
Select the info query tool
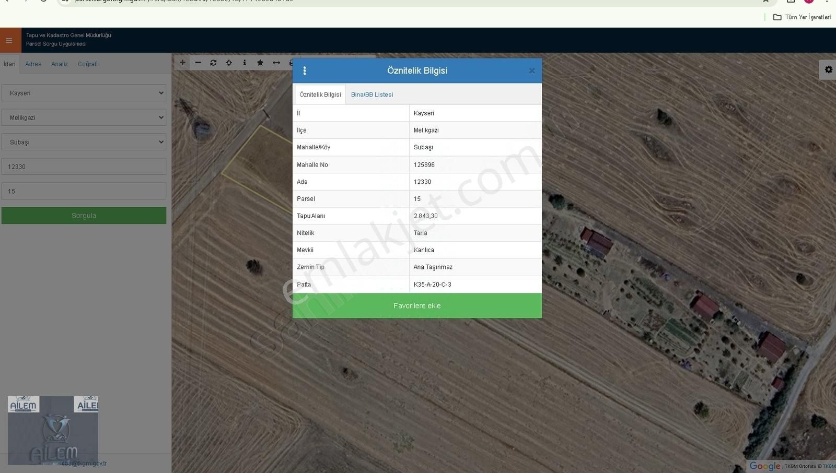point(245,63)
